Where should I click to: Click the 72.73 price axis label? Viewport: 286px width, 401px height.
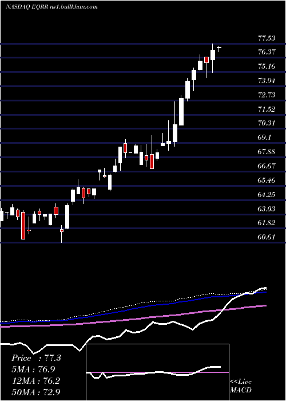click(267, 95)
